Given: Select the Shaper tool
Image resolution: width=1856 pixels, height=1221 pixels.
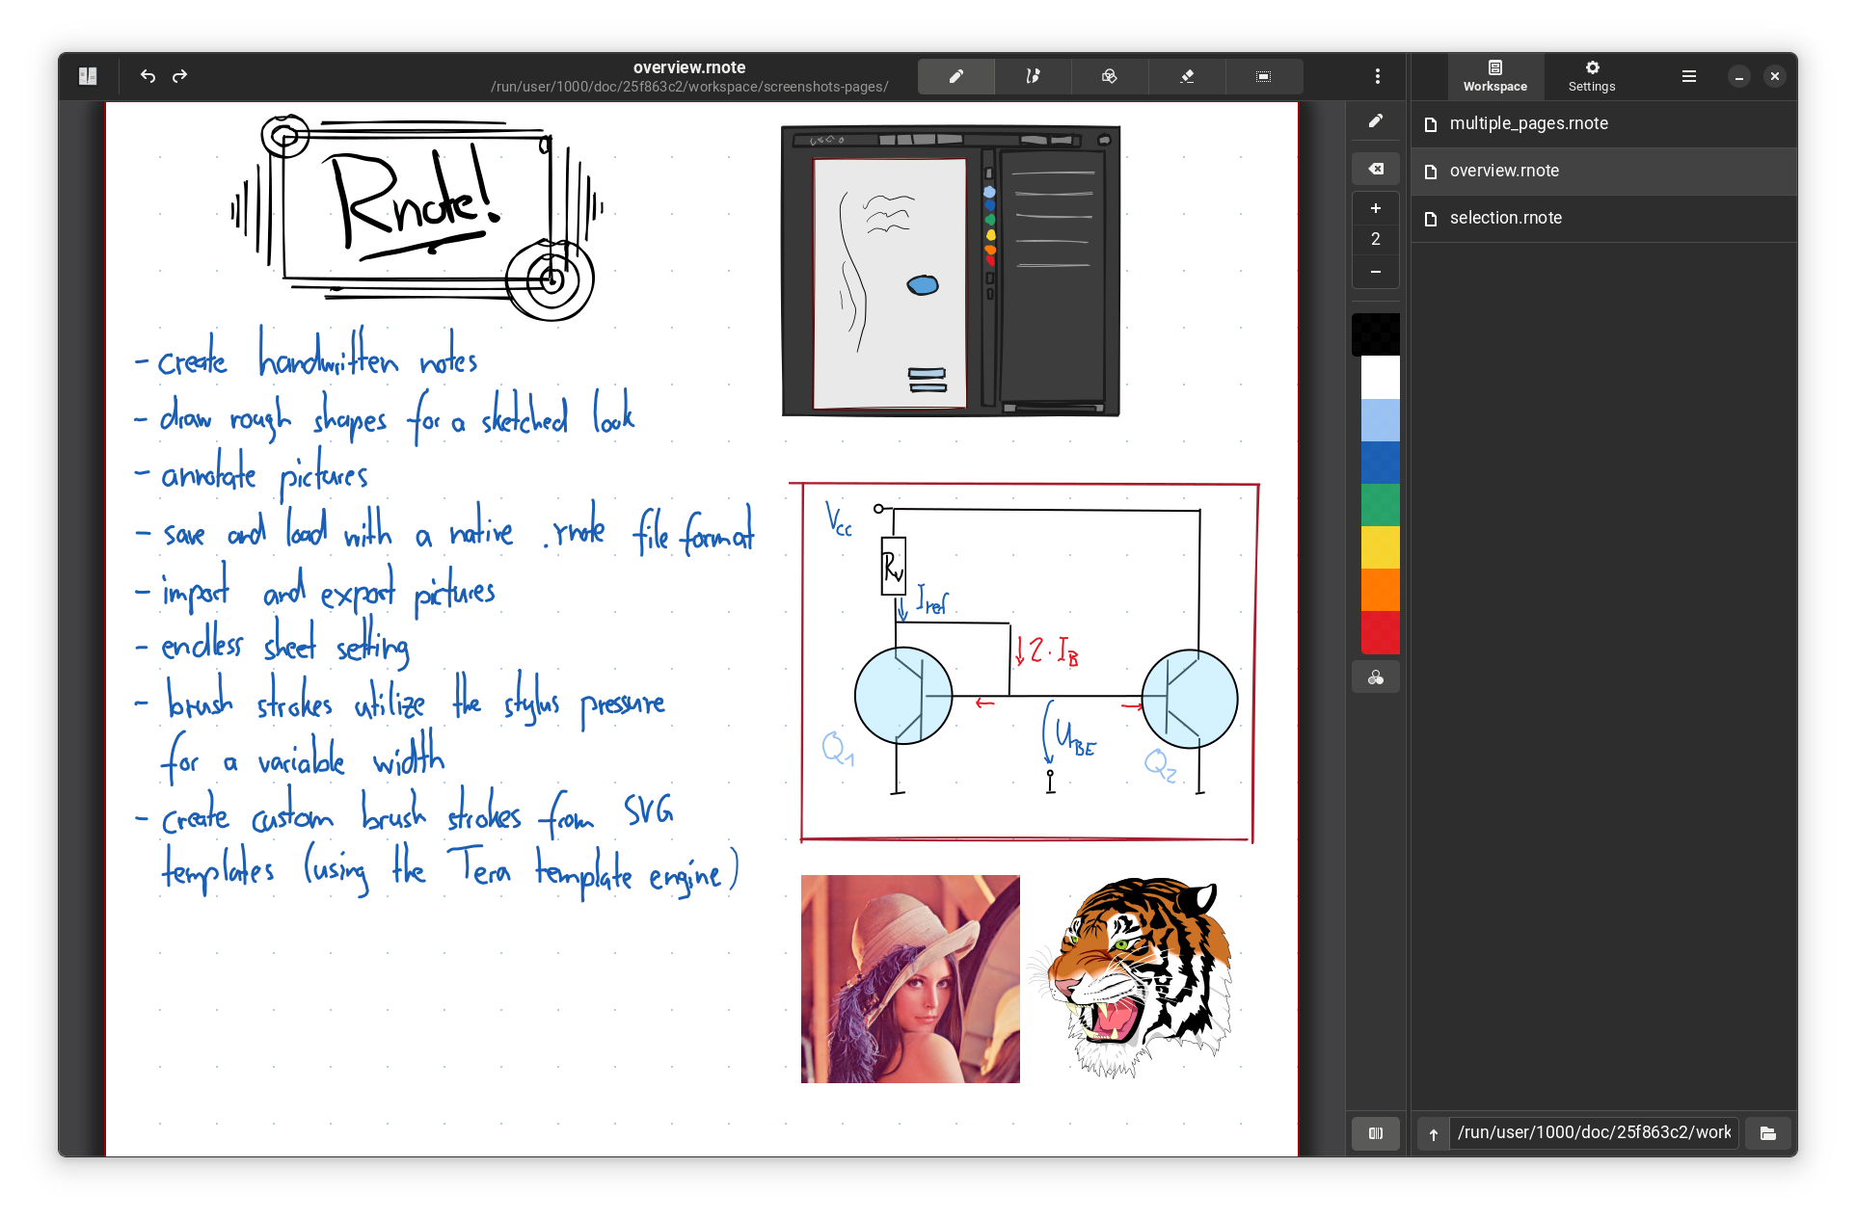Looking at the screenshot, I should pos(1033,76).
